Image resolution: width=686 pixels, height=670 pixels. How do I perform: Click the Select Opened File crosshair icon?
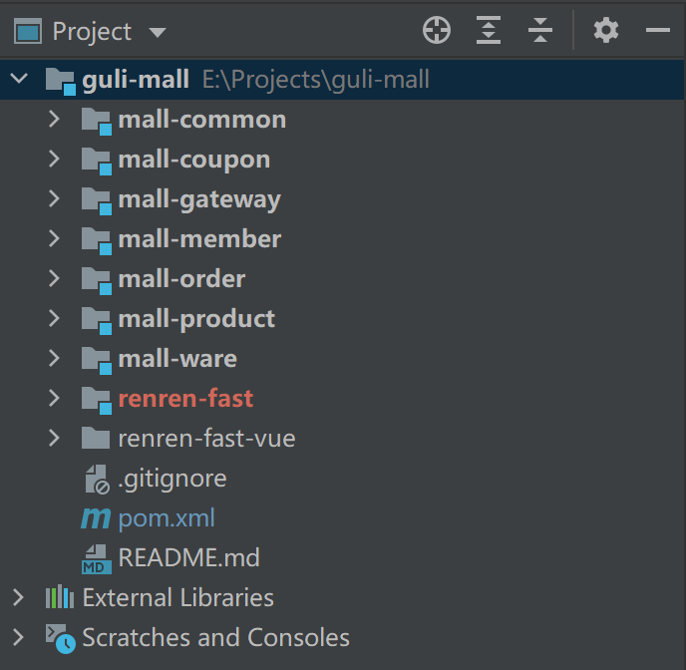click(436, 31)
